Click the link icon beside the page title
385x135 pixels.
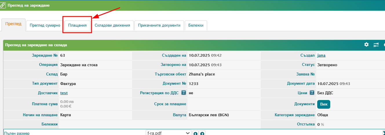pyautogui.click(x=3, y=5)
